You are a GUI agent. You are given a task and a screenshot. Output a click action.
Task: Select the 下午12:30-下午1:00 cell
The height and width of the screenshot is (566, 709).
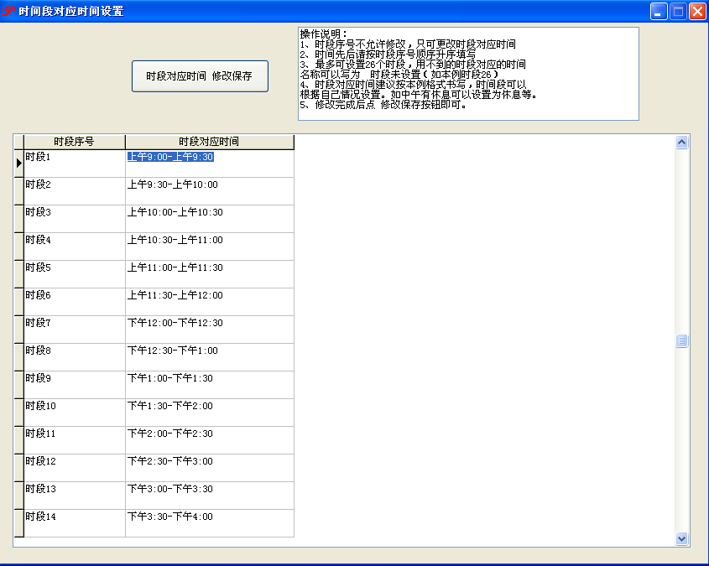[210, 357]
